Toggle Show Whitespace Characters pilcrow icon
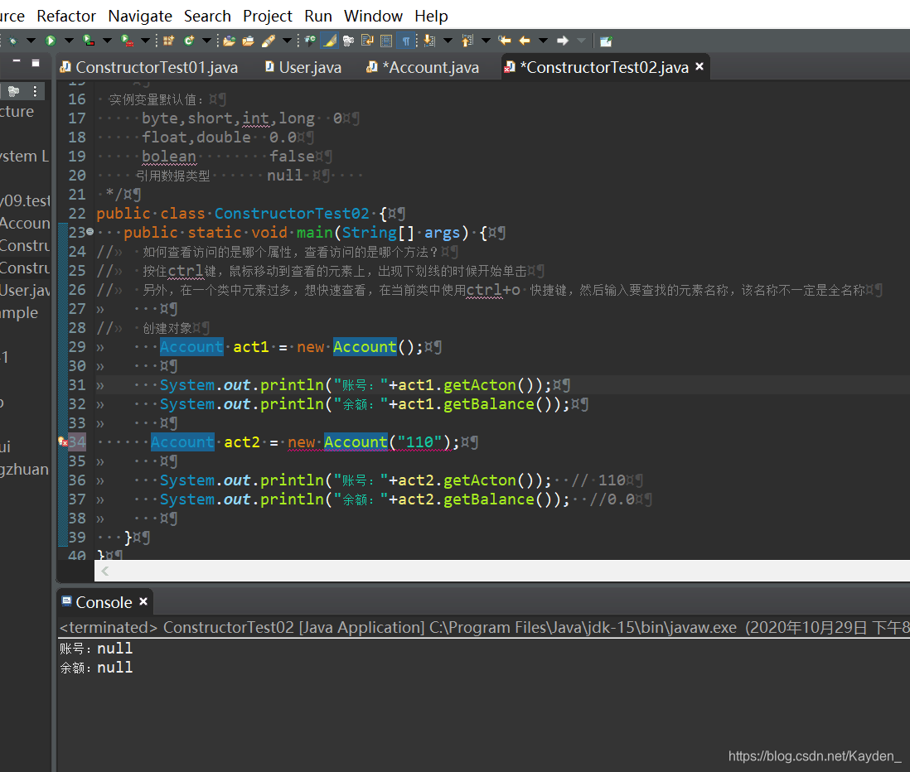910x772 pixels. (406, 41)
